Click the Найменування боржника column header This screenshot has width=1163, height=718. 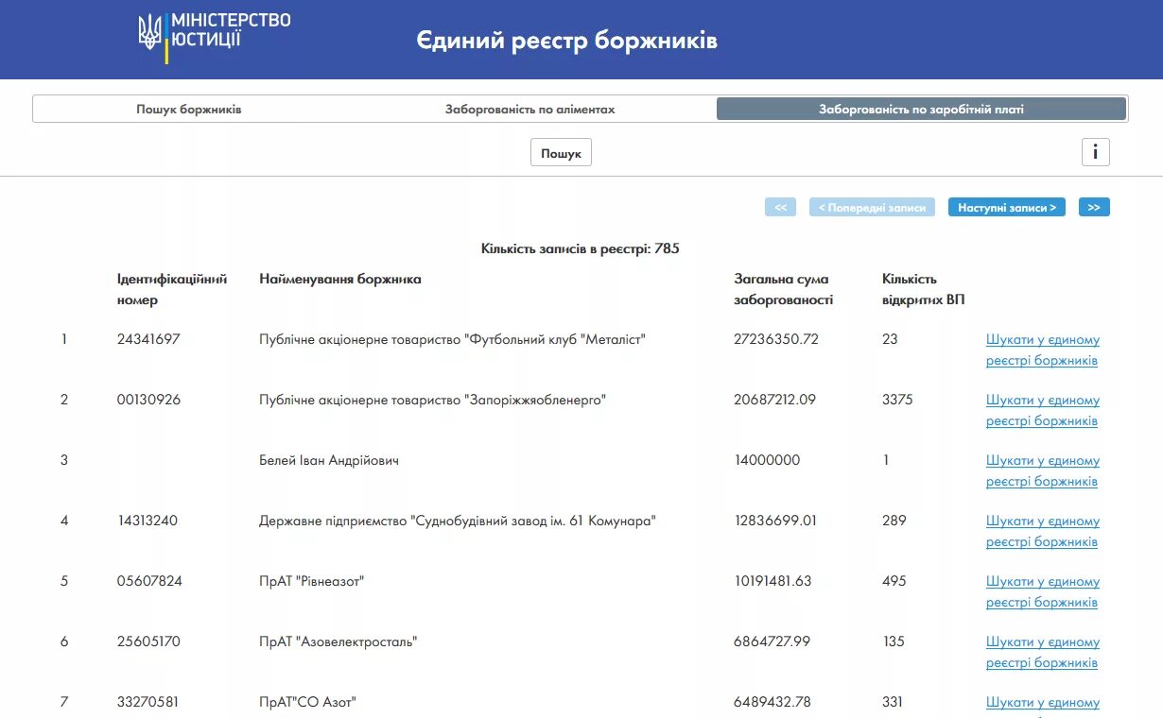tap(340, 279)
